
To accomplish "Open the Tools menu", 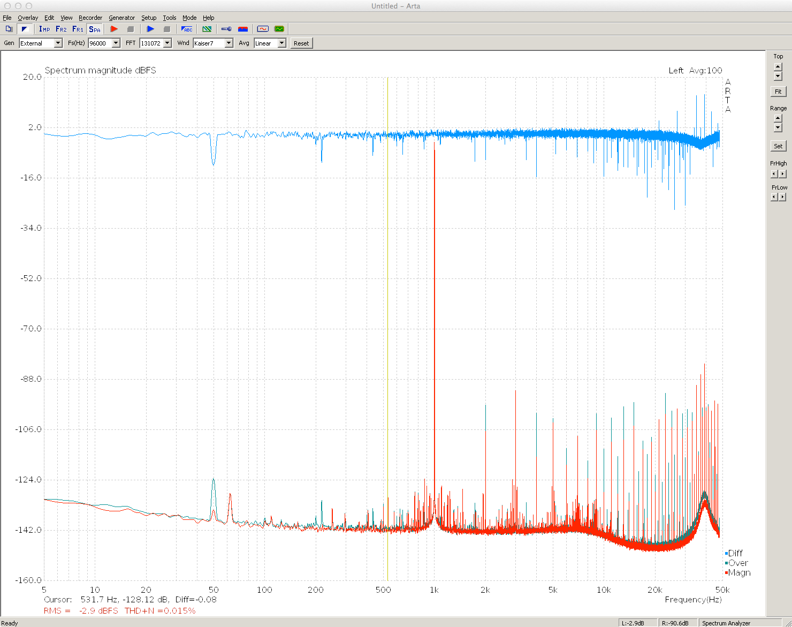I will pos(170,18).
